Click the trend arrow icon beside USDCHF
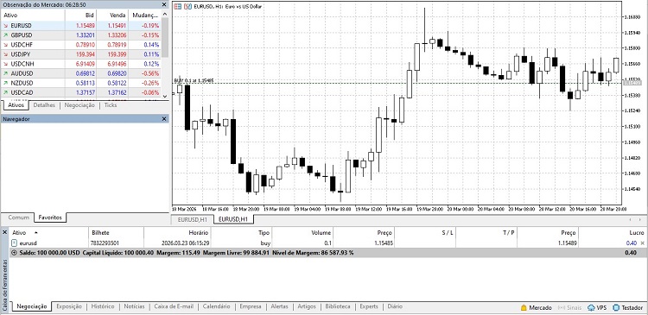 [x=5, y=45]
